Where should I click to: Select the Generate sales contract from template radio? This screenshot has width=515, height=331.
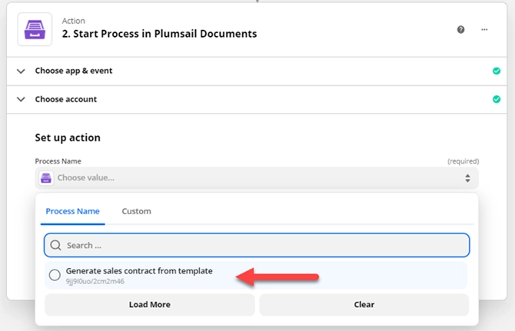[55, 275]
